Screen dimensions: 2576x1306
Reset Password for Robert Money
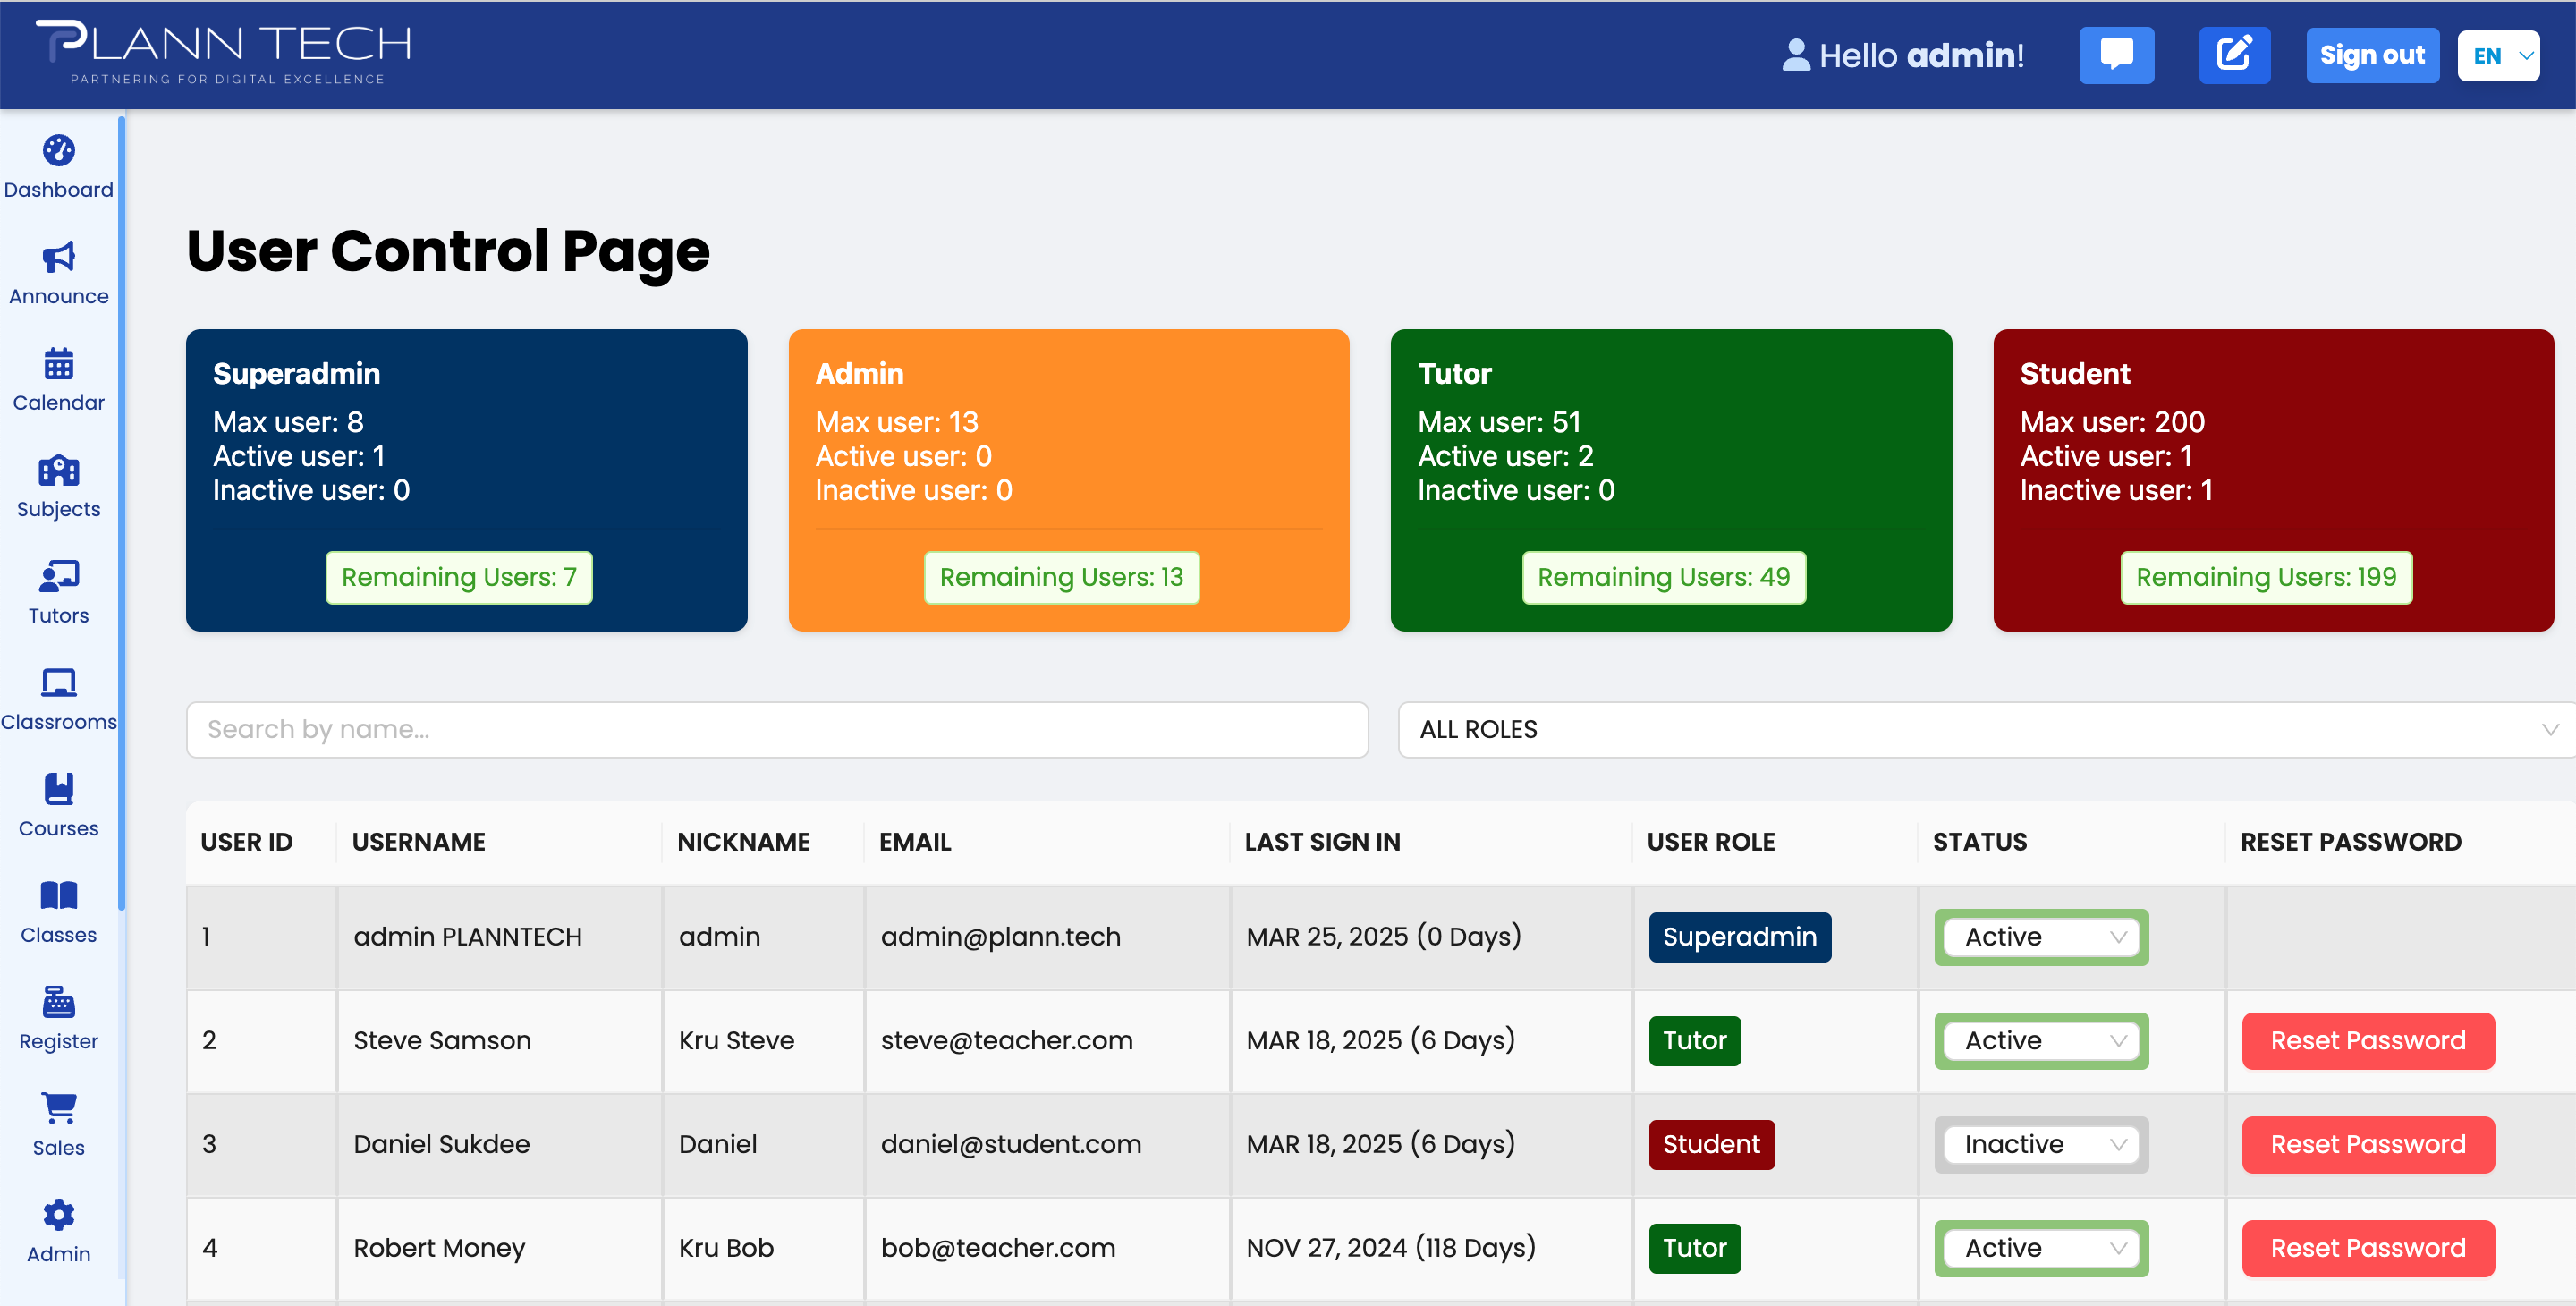click(2367, 1248)
